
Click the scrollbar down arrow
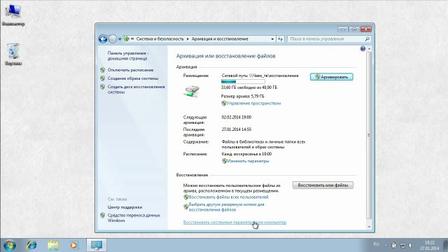tap(369, 227)
